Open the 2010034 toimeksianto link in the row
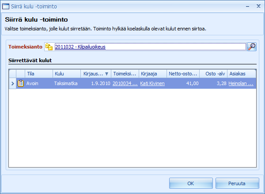Viewport: 265px width, 194px height. coord(125,83)
